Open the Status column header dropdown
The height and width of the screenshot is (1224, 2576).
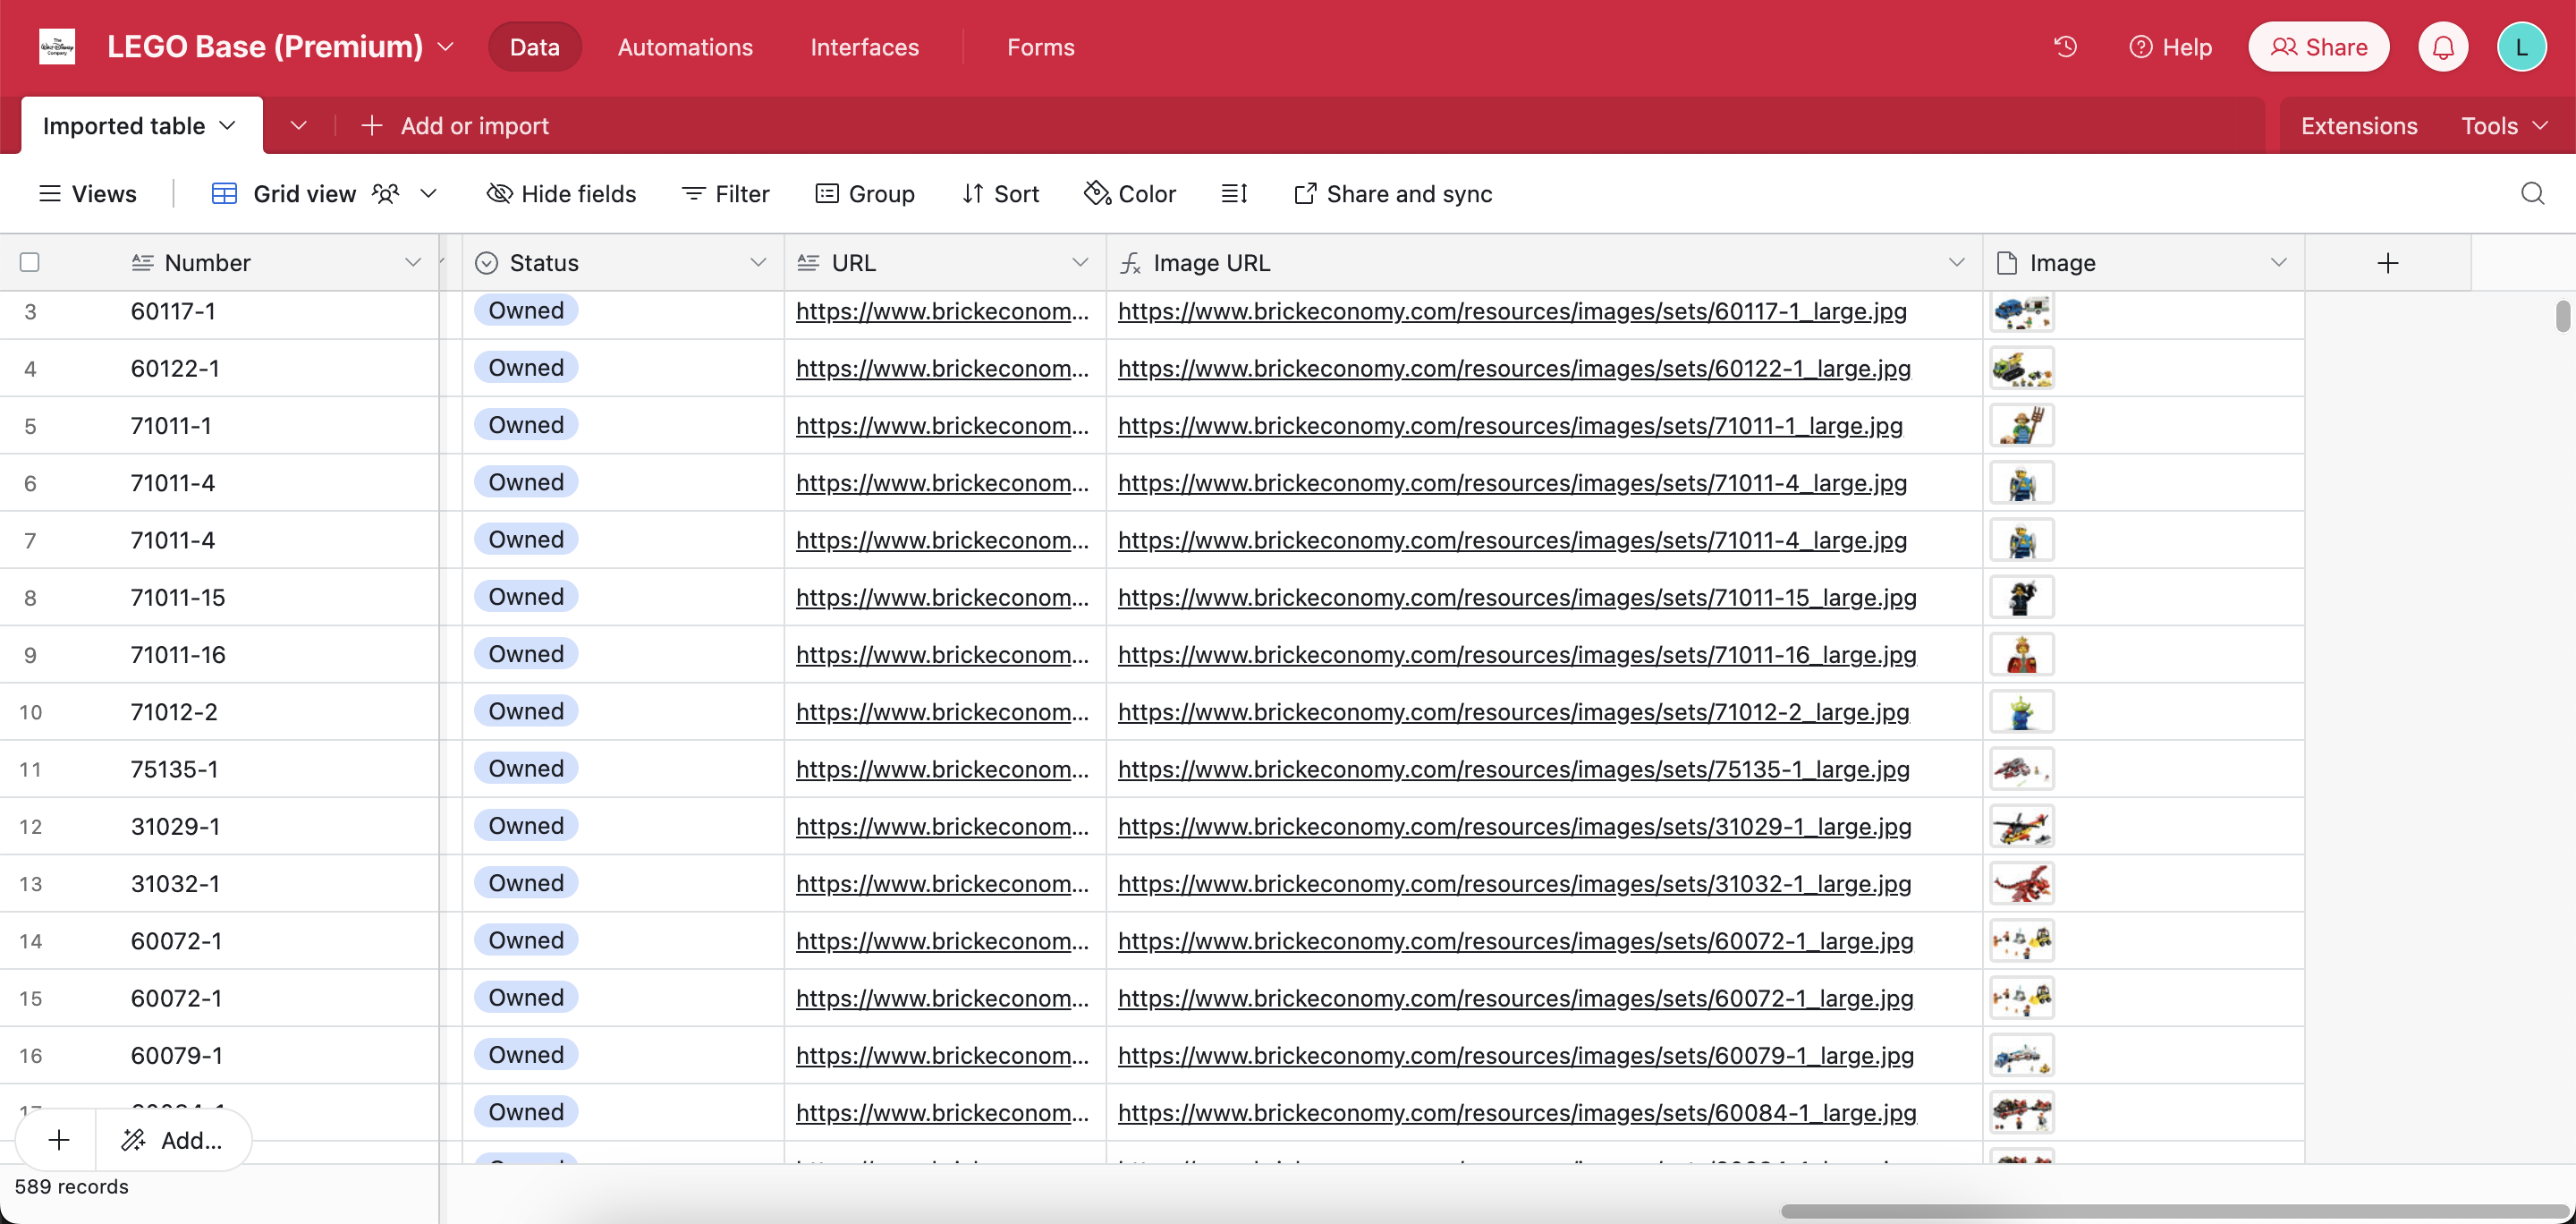[x=757, y=263]
